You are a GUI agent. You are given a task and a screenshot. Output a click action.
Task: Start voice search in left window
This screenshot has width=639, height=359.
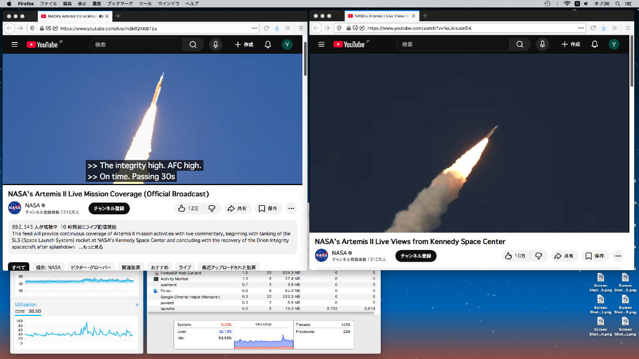point(216,45)
